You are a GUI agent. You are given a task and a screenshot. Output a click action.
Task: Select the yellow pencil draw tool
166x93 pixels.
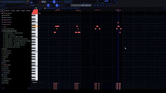(x=45, y=8)
